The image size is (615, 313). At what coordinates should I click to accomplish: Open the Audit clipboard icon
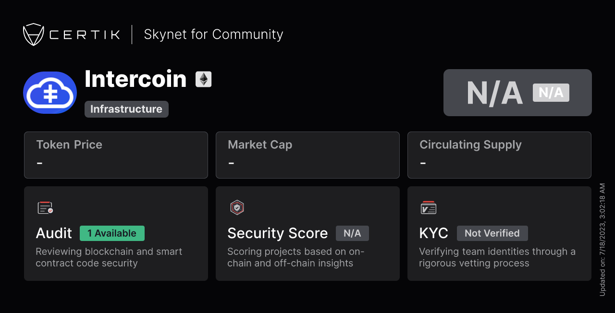click(x=45, y=207)
